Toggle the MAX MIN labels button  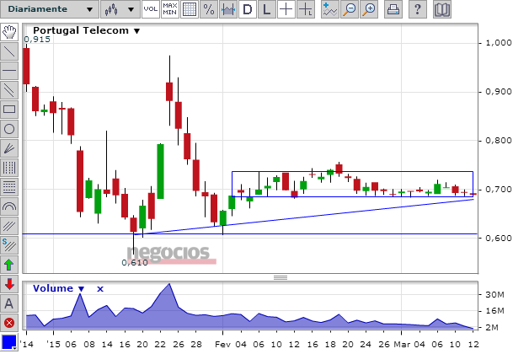click(x=170, y=9)
